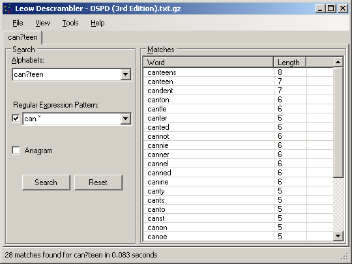Click the scrollbar up arrow in Matches
This screenshot has width=352, height=264.
pyautogui.click(x=338, y=62)
